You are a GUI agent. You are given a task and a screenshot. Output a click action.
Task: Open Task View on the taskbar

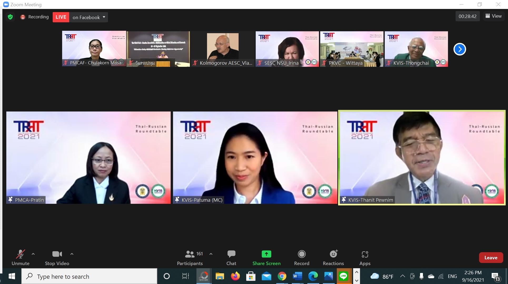coord(186,276)
